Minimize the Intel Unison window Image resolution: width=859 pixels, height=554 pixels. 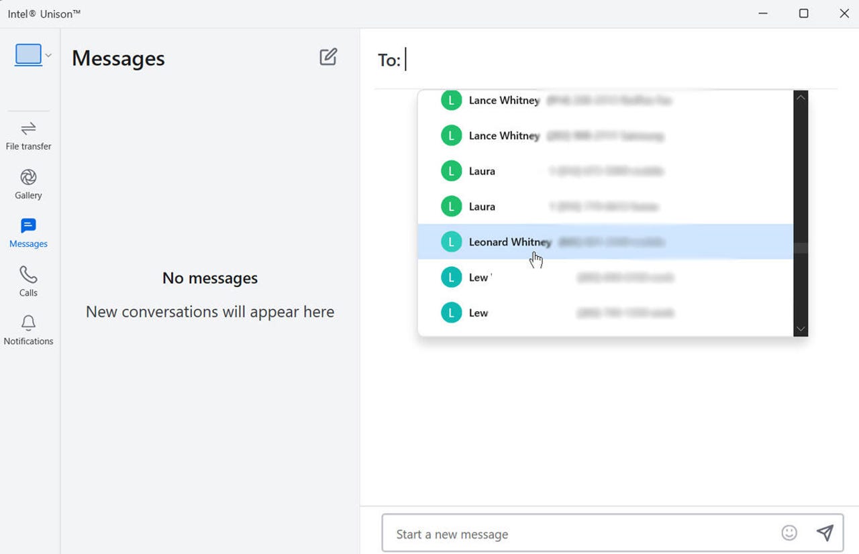click(x=763, y=13)
